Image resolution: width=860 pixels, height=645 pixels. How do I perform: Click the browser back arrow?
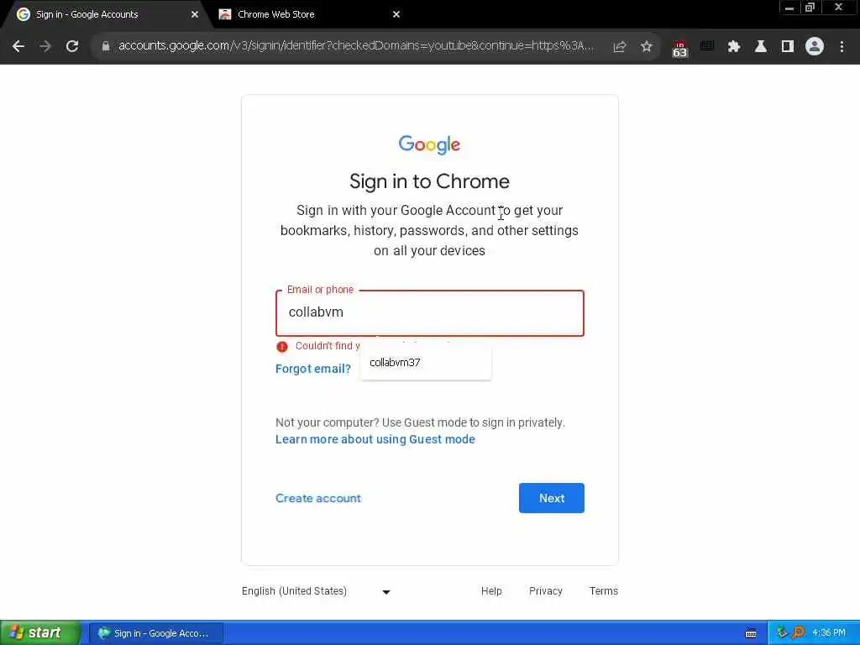18,46
